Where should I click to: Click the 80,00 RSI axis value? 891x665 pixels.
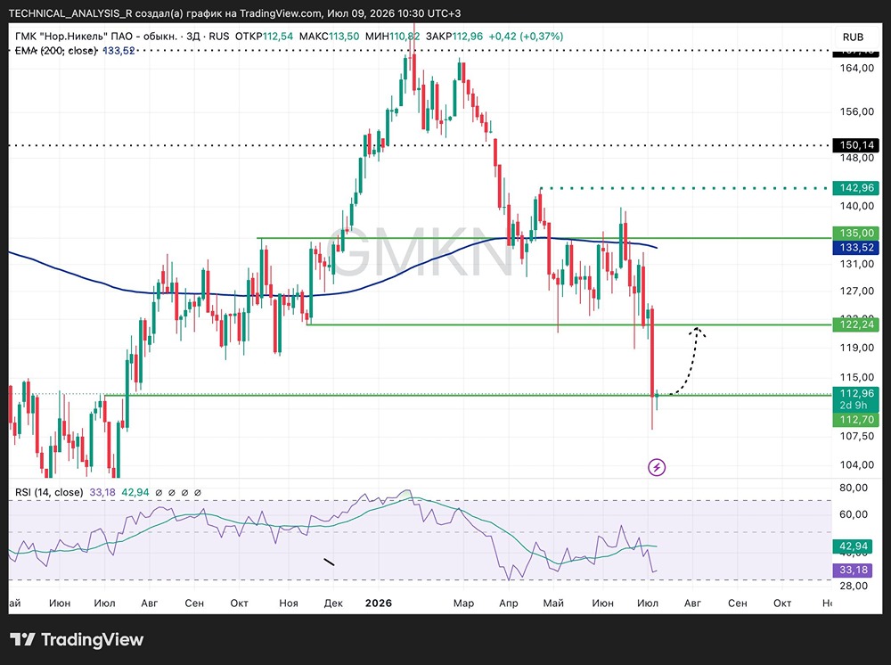854,488
